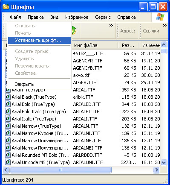Select file name ARIAL.TTF
The height and width of the screenshot is (185, 170).
[x=84, y=90]
